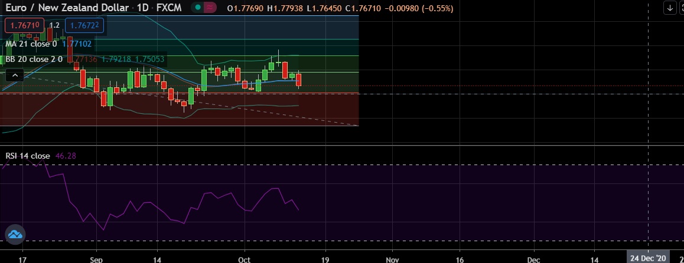Click the Bollinger lower band value 1.75053
This screenshot has height=263, width=684.
149,59
